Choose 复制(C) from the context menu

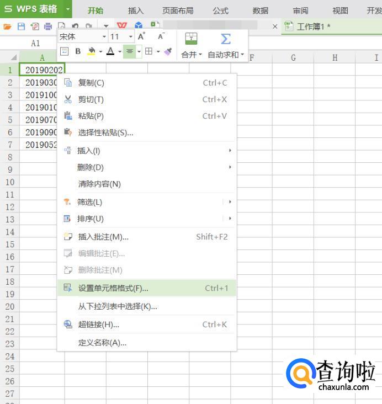coord(147,83)
